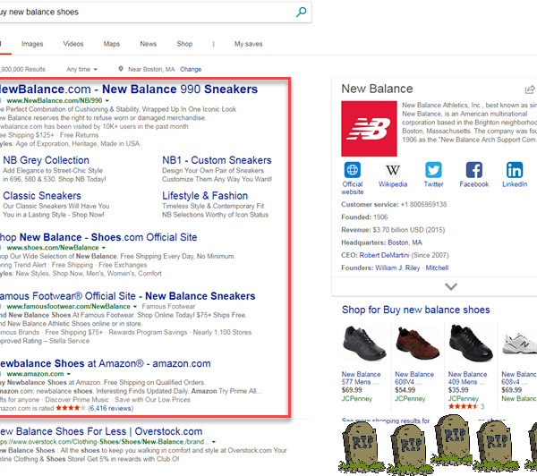Open the NB1 - Custom Sneakers link
The width and height of the screenshot is (537, 476).
coord(217,160)
